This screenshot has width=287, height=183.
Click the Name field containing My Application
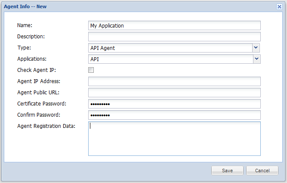pos(174,25)
